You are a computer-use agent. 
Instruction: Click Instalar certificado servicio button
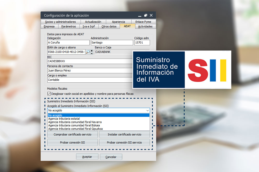tap(124, 135)
